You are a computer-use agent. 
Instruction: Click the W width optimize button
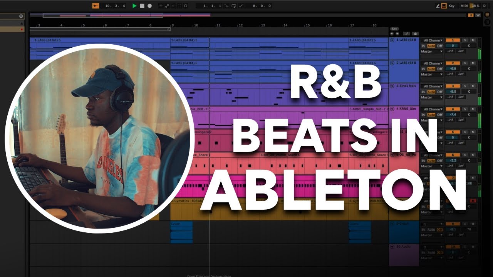478,15
